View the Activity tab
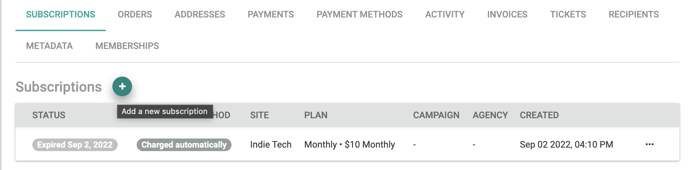The height and width of the screenshot is (170, 692). 445,15
